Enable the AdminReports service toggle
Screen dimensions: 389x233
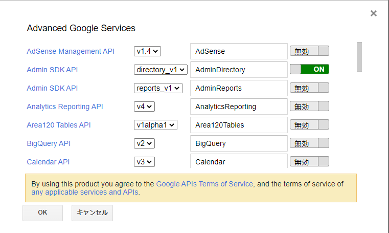click(x=309, y=88)
